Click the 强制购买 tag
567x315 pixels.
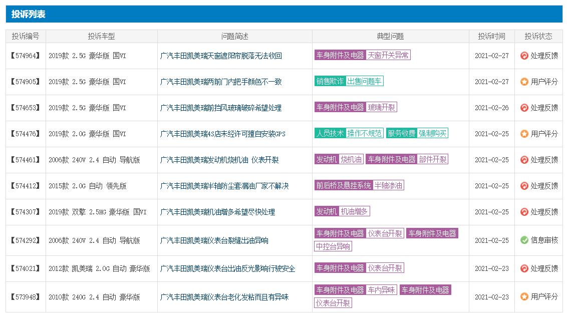432,133
